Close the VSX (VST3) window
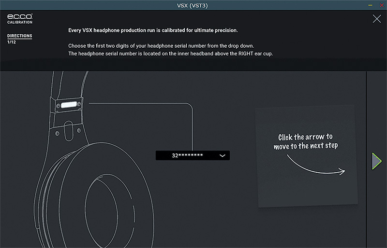 click(x=382, y=5)
